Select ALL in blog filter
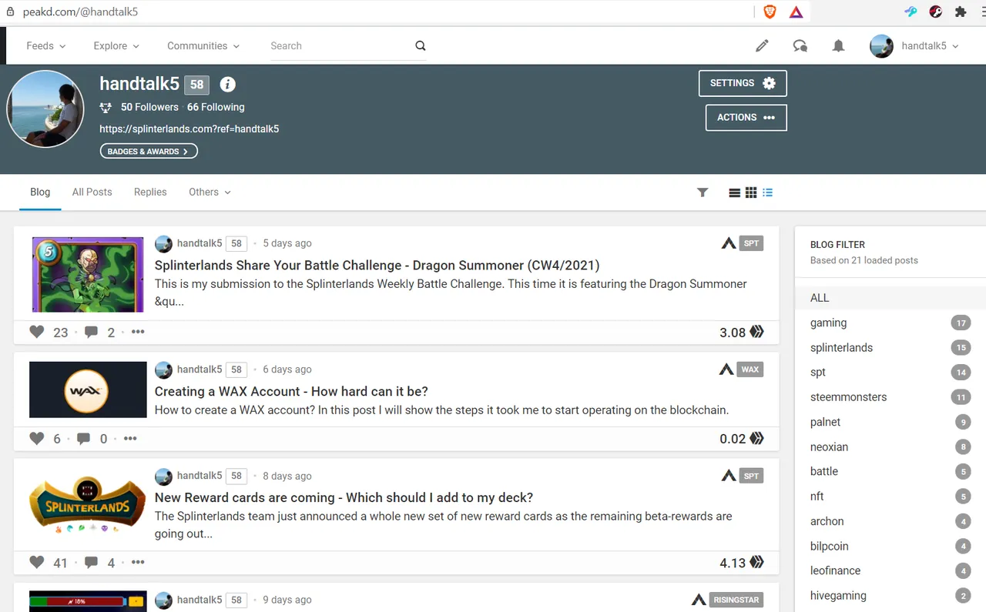This screenshot has height=612, width=986. pos(890,298)
